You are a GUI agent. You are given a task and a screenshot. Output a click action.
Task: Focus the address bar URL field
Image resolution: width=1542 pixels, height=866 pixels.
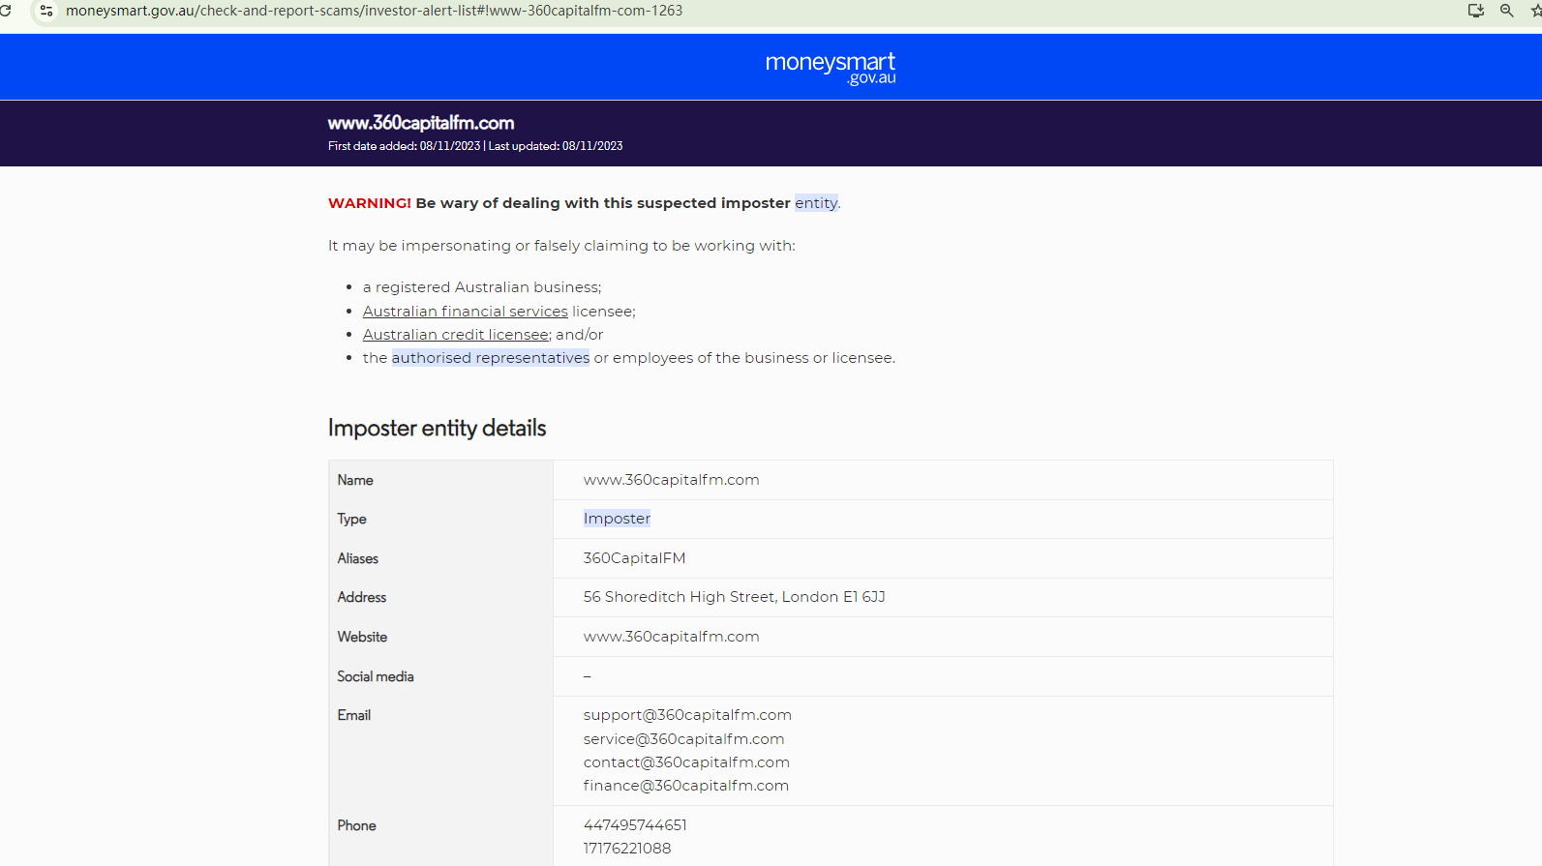click(x=374, y=11)
